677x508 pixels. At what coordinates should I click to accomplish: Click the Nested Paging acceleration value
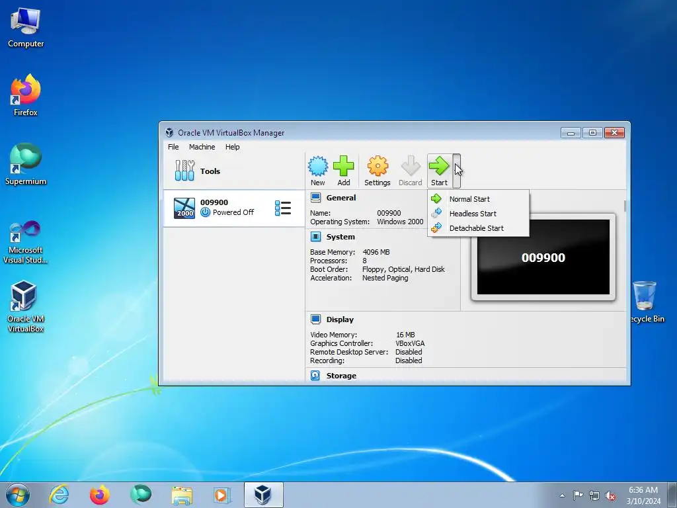coord(385,278)
